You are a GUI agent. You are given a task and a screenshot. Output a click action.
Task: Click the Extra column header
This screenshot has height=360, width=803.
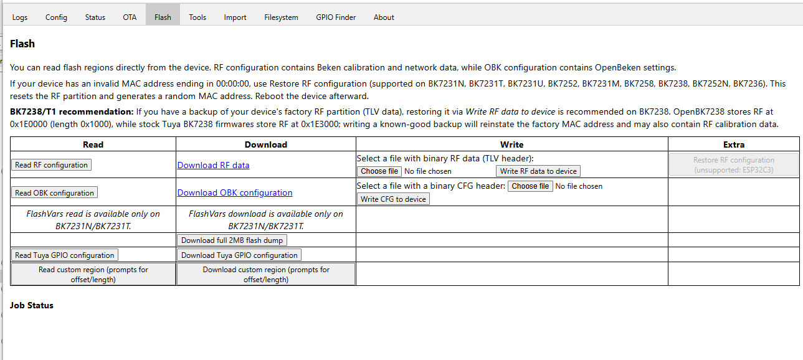pyautogui.click(x=734, y=144)
